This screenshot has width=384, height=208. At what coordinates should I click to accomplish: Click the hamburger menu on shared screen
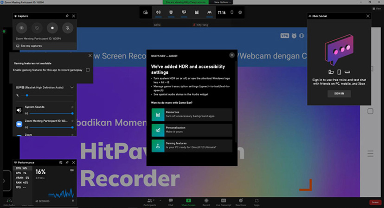click(x=370, y=154)
